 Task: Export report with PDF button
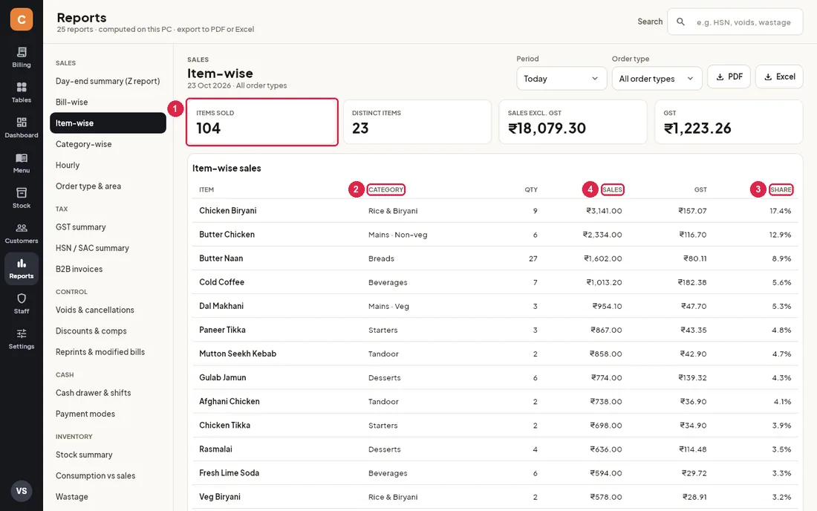point(729,77)
